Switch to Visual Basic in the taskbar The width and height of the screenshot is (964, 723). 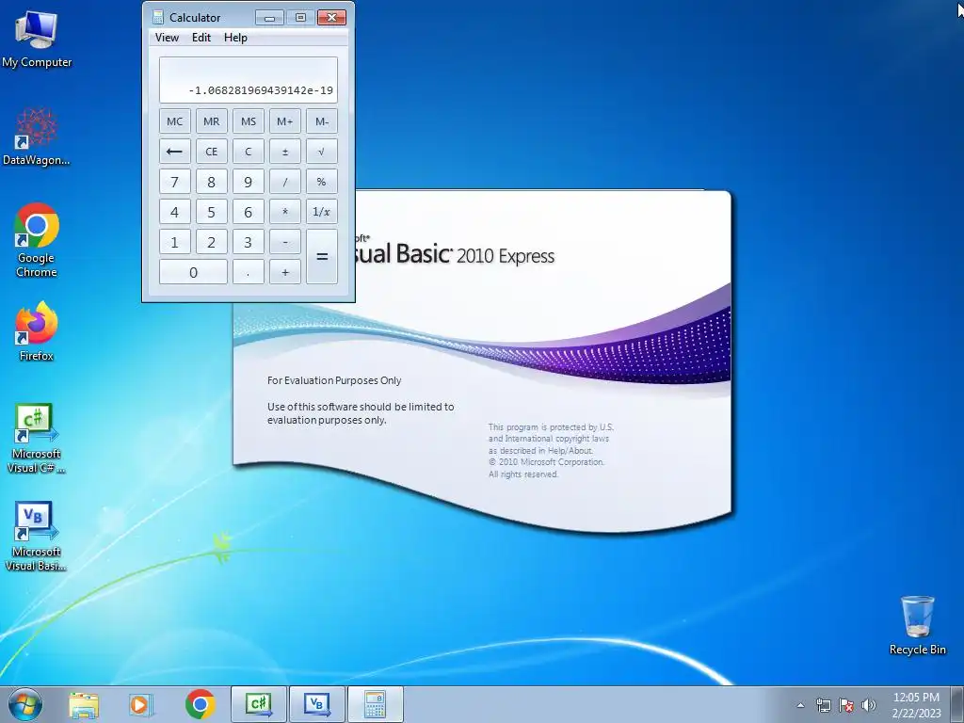pos(317,704)
